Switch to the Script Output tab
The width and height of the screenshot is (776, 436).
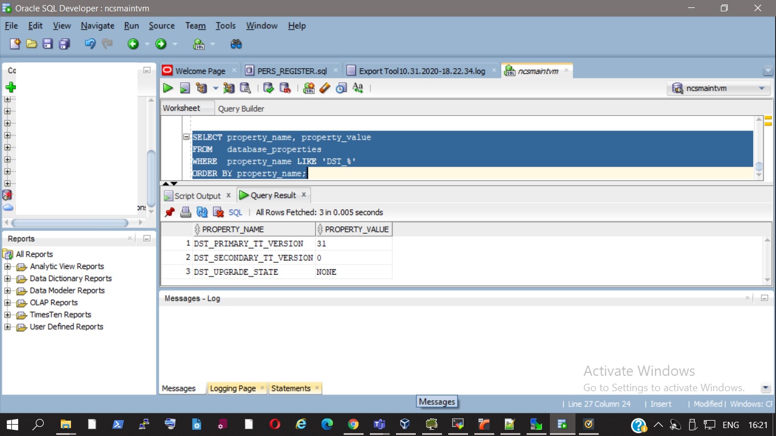click(197, 196)
